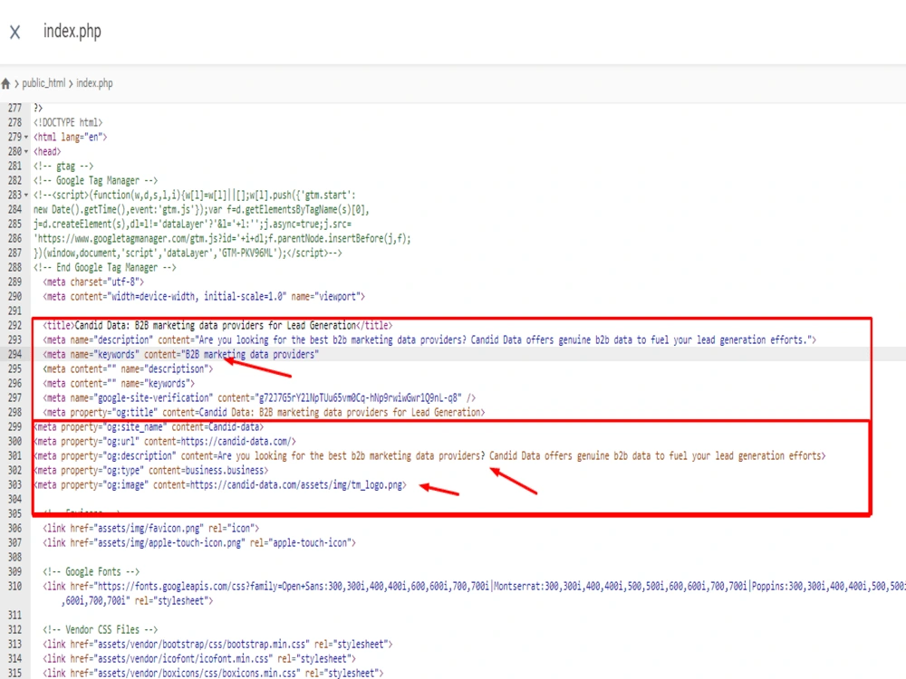
Task: Click the Vendor CSS Files comment
Action: pos(100,629)
